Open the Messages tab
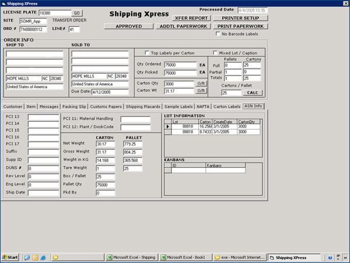This screenshot has height=263, width=350. pos(49,107)
